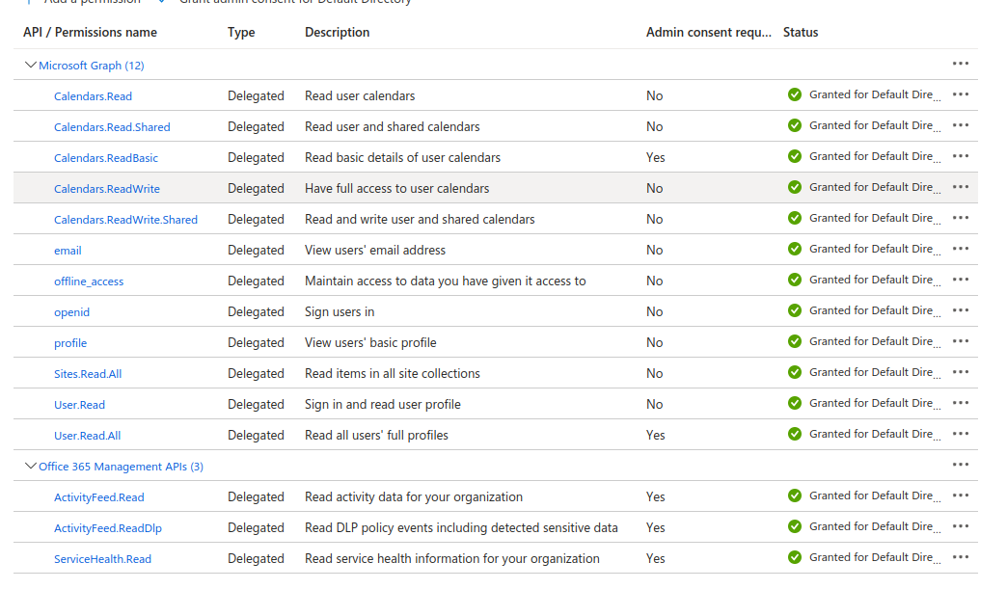The height and width of the screenshot is (589, 1007).
Task: Open ellipsis menu for Sites.Read.All permission
Action: 960,372
